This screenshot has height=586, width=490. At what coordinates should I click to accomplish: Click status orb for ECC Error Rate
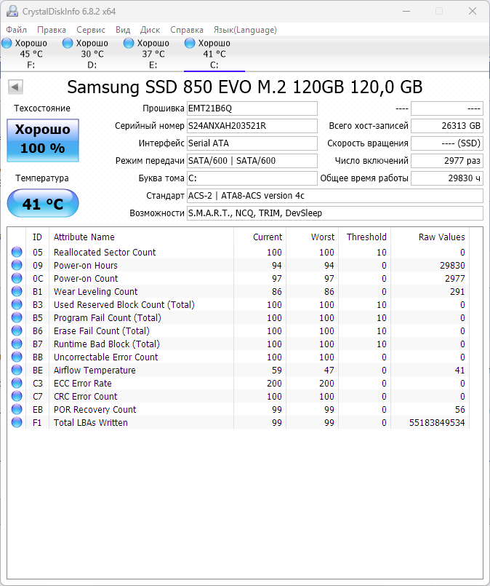click(x=17, y=383)
